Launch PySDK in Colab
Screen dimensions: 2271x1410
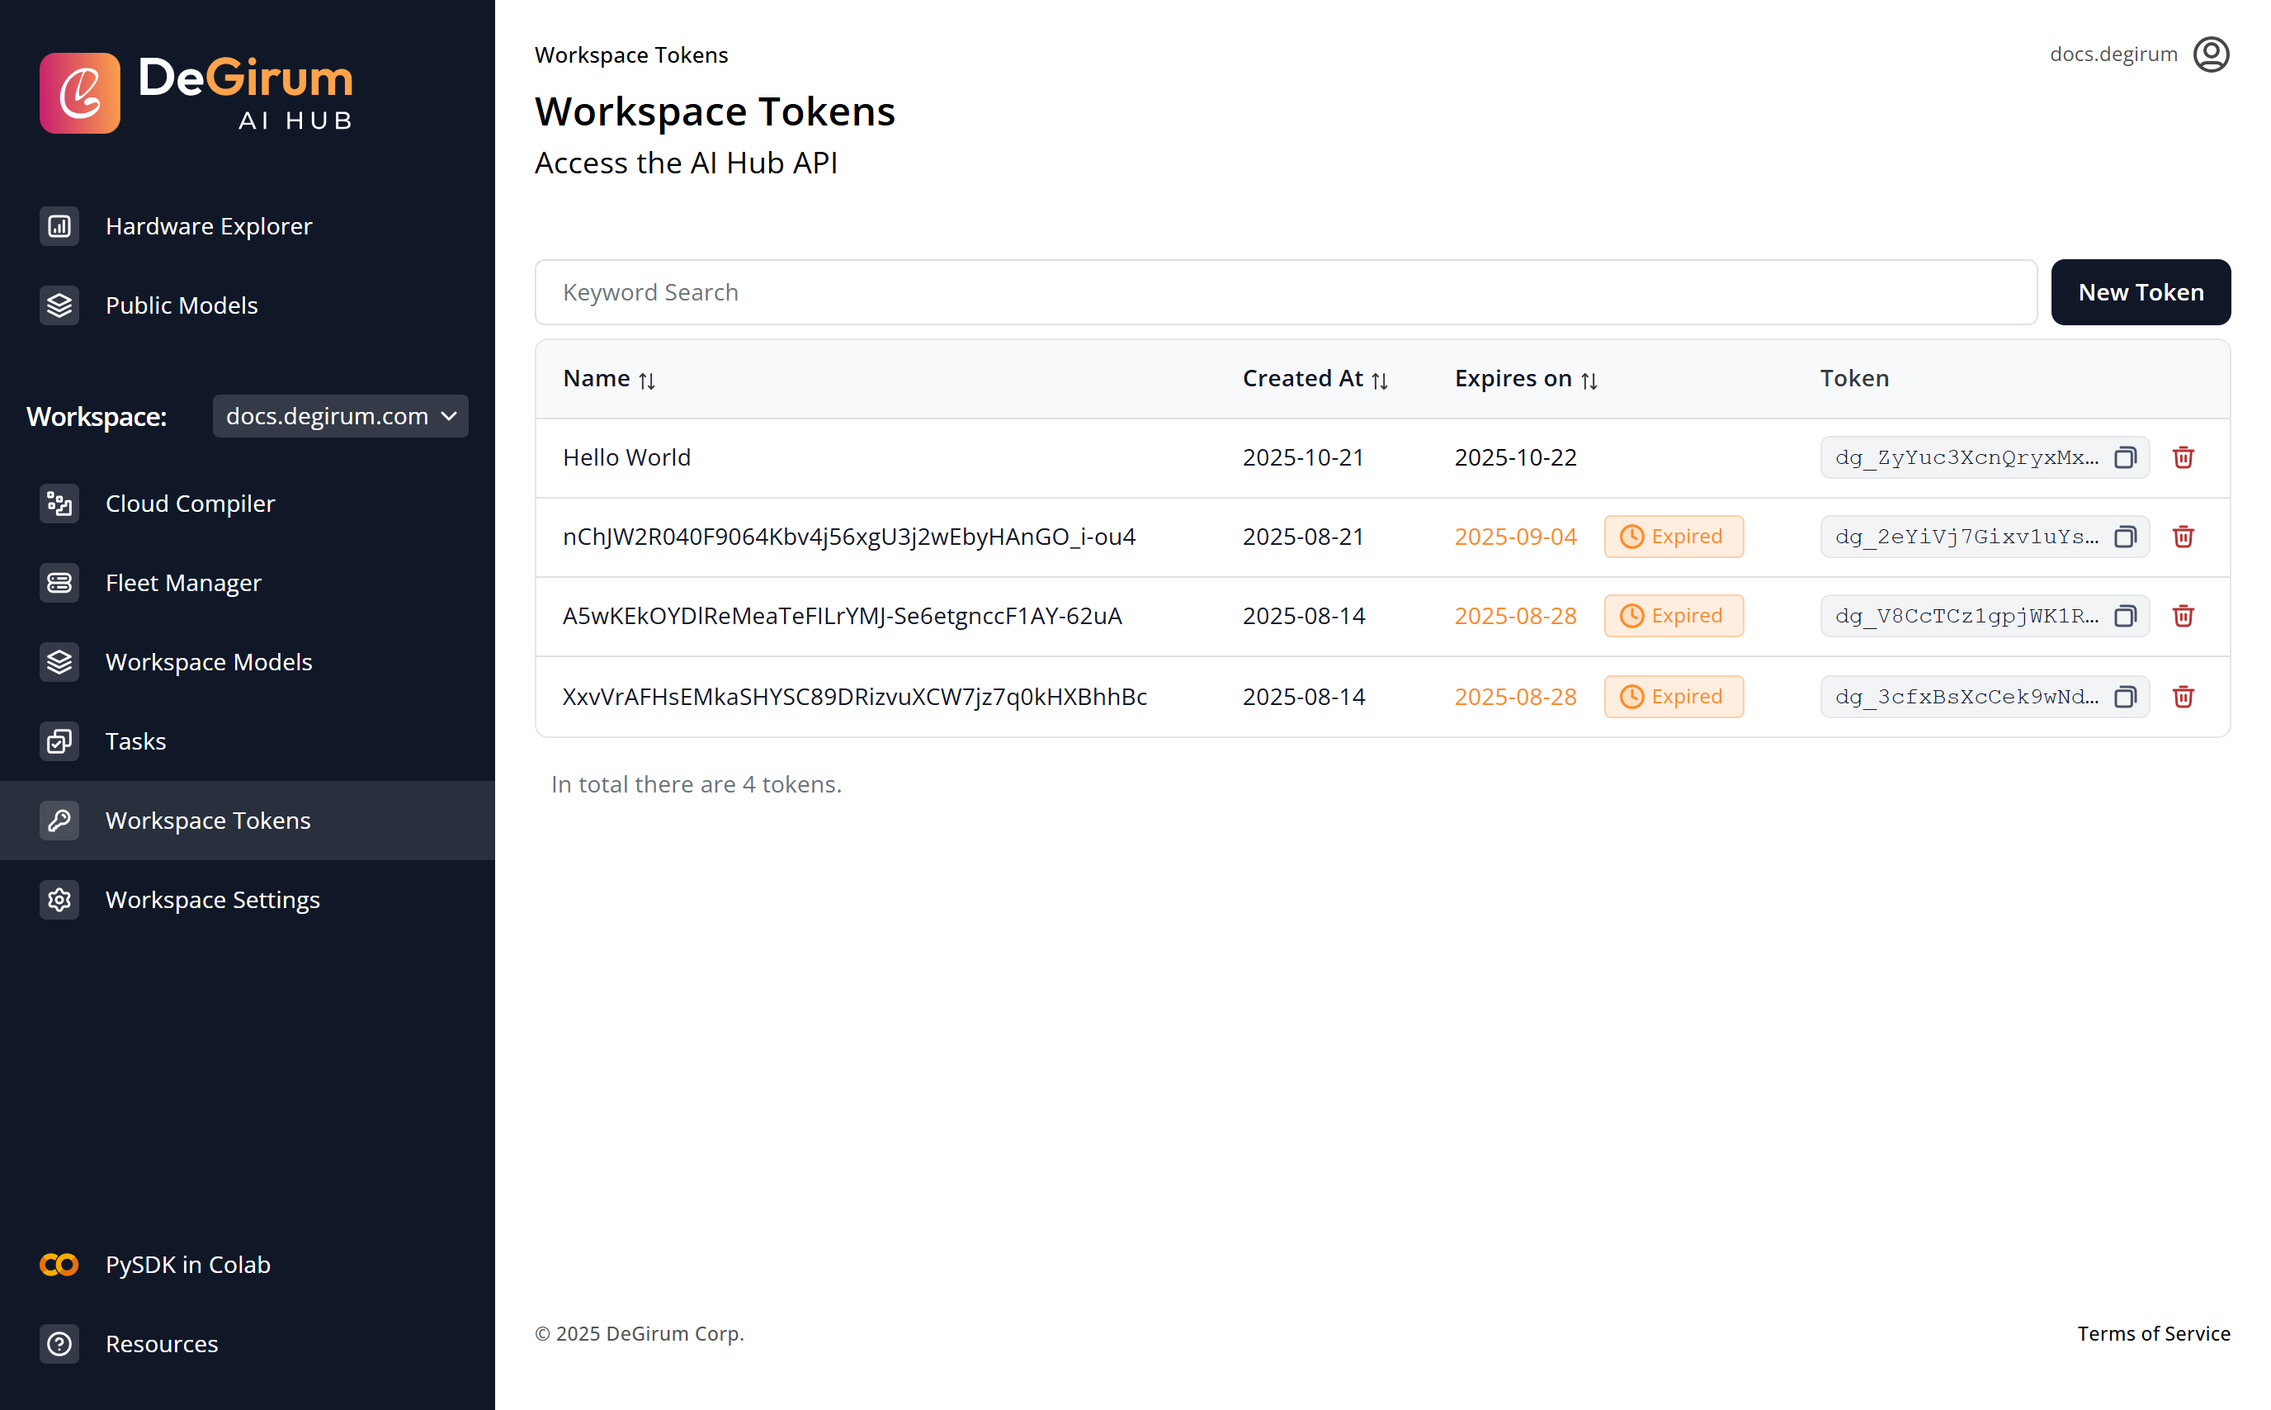click(x=187, y=1265)
